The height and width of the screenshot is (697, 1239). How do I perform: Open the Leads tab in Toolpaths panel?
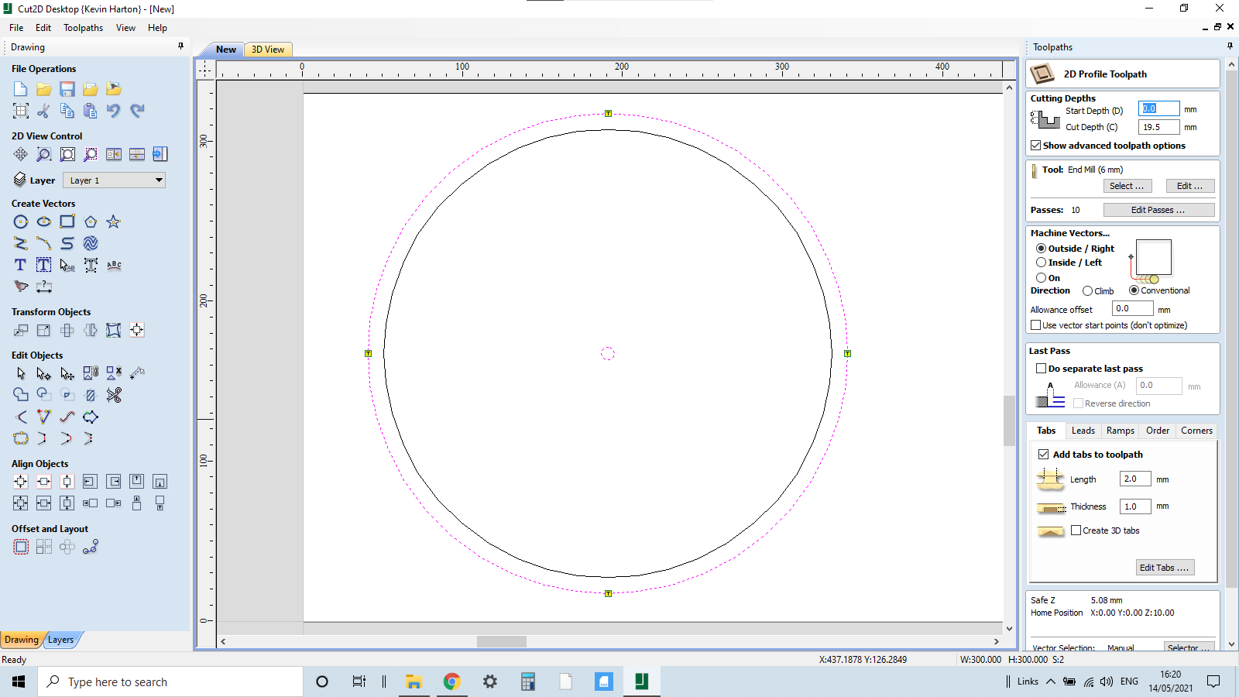point(1083,430)
